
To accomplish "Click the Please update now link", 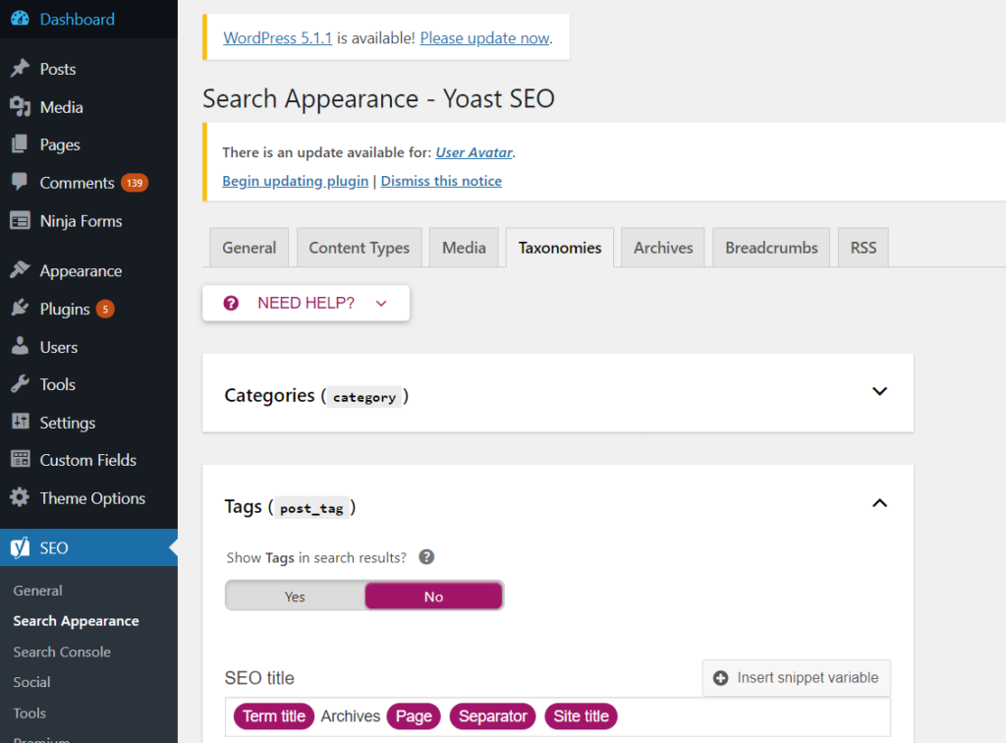I will [x=484, y=37].
